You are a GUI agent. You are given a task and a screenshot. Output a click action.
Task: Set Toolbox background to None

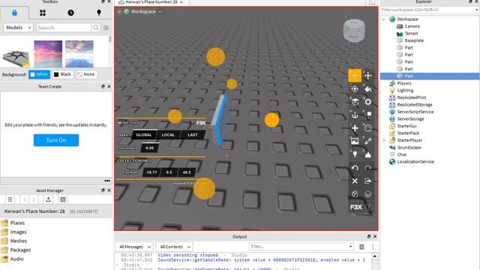86,74
